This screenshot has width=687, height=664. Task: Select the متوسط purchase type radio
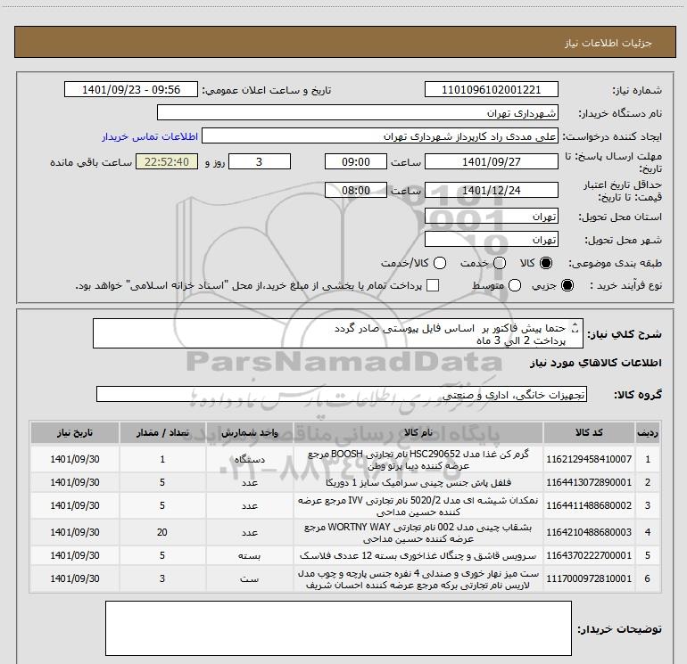point(515,285)
